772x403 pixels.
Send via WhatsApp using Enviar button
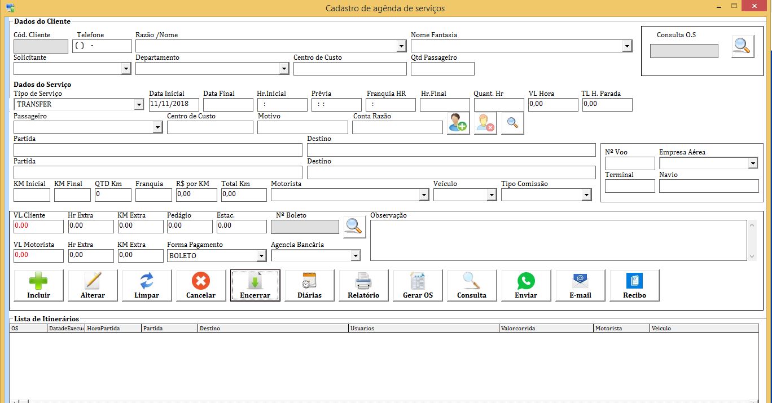[526, 285]
